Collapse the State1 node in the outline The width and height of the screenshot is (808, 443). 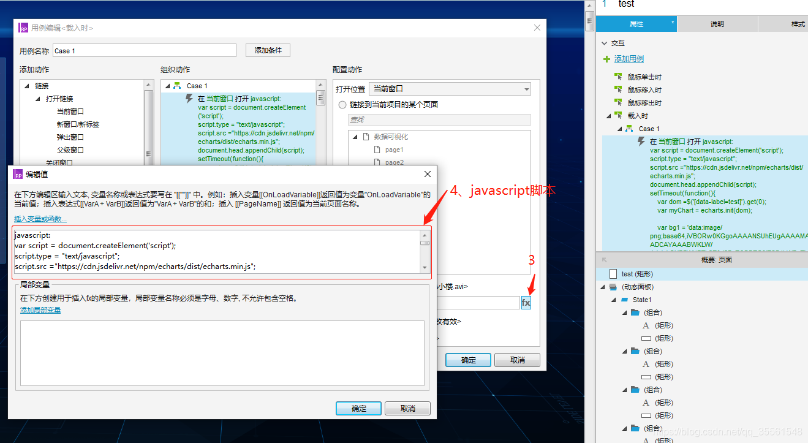click(x=613, y=300)
